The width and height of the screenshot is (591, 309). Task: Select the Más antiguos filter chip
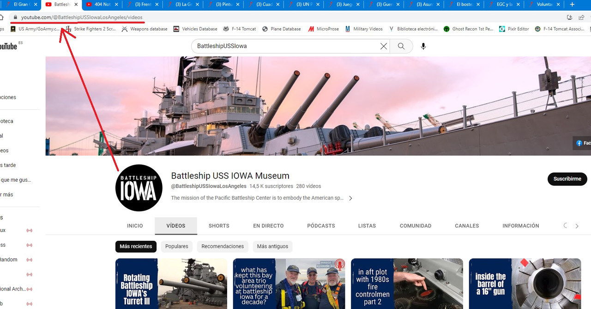click(272, 246)
